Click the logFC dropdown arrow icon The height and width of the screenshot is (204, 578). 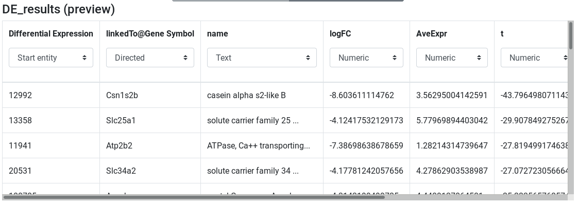tap(395, 58)
